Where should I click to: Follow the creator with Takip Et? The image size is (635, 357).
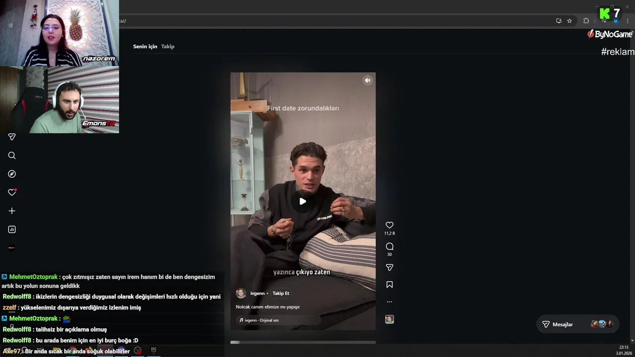tap(281, 294)
